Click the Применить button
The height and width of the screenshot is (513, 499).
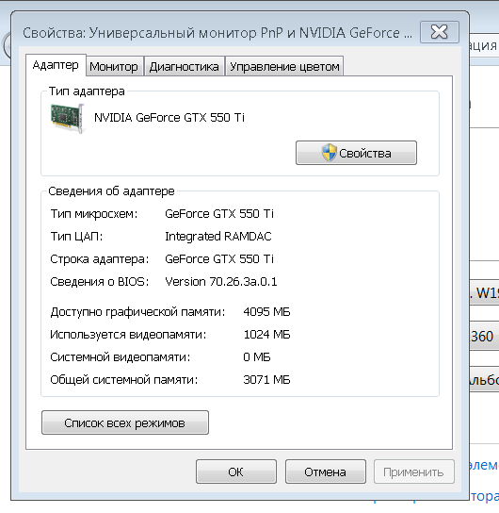(x=413, y=472)
